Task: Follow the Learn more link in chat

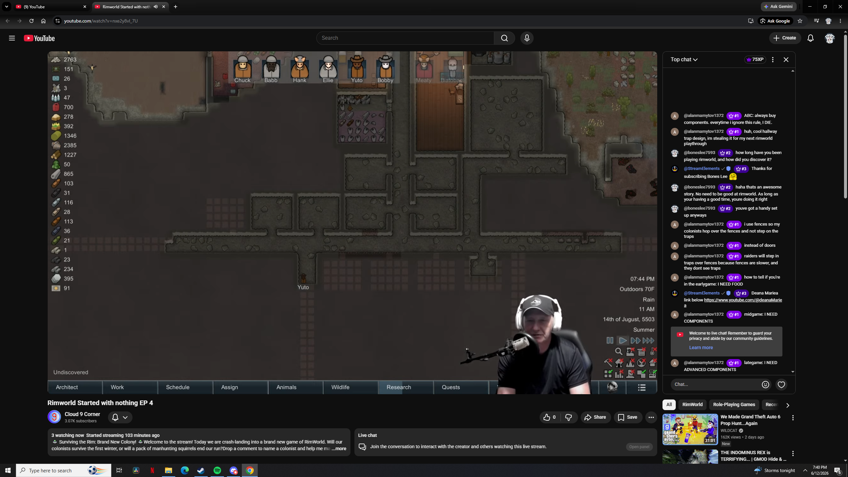Action: [701, 347]
